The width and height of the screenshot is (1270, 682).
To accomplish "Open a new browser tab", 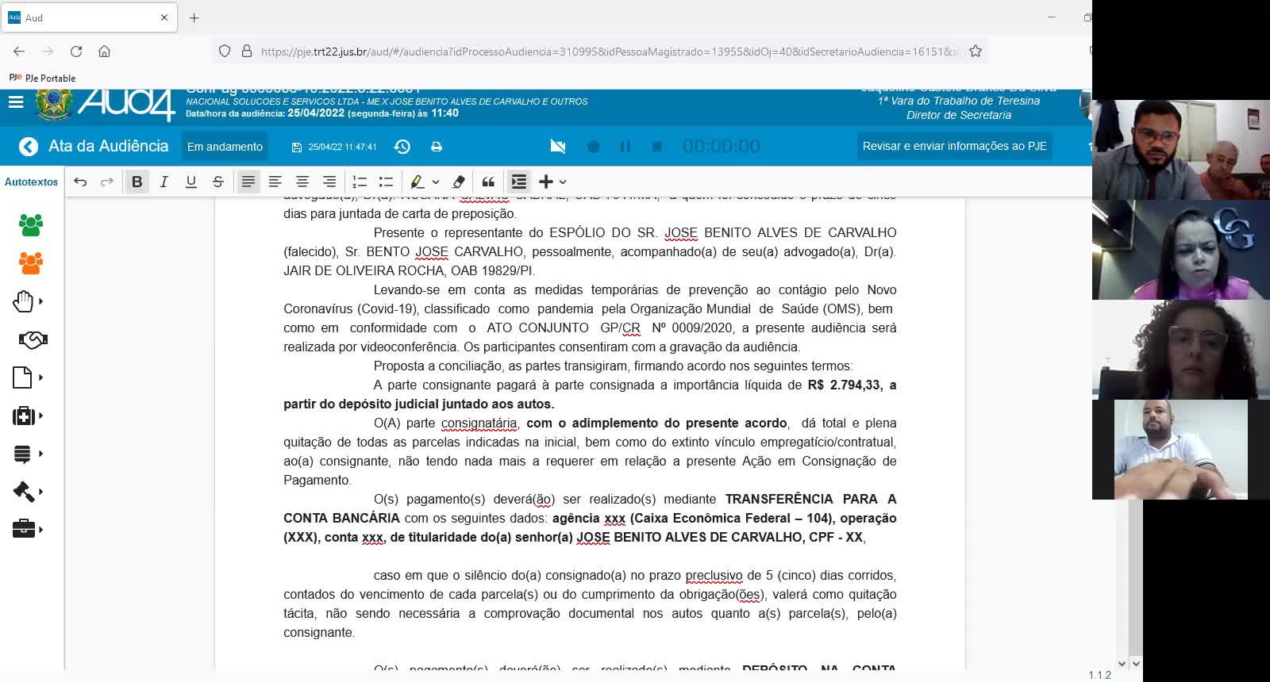I will tap(194, 17).
